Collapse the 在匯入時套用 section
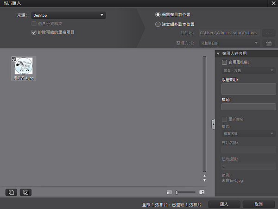This screenshot has height=209, width=278. pos(218,54)
